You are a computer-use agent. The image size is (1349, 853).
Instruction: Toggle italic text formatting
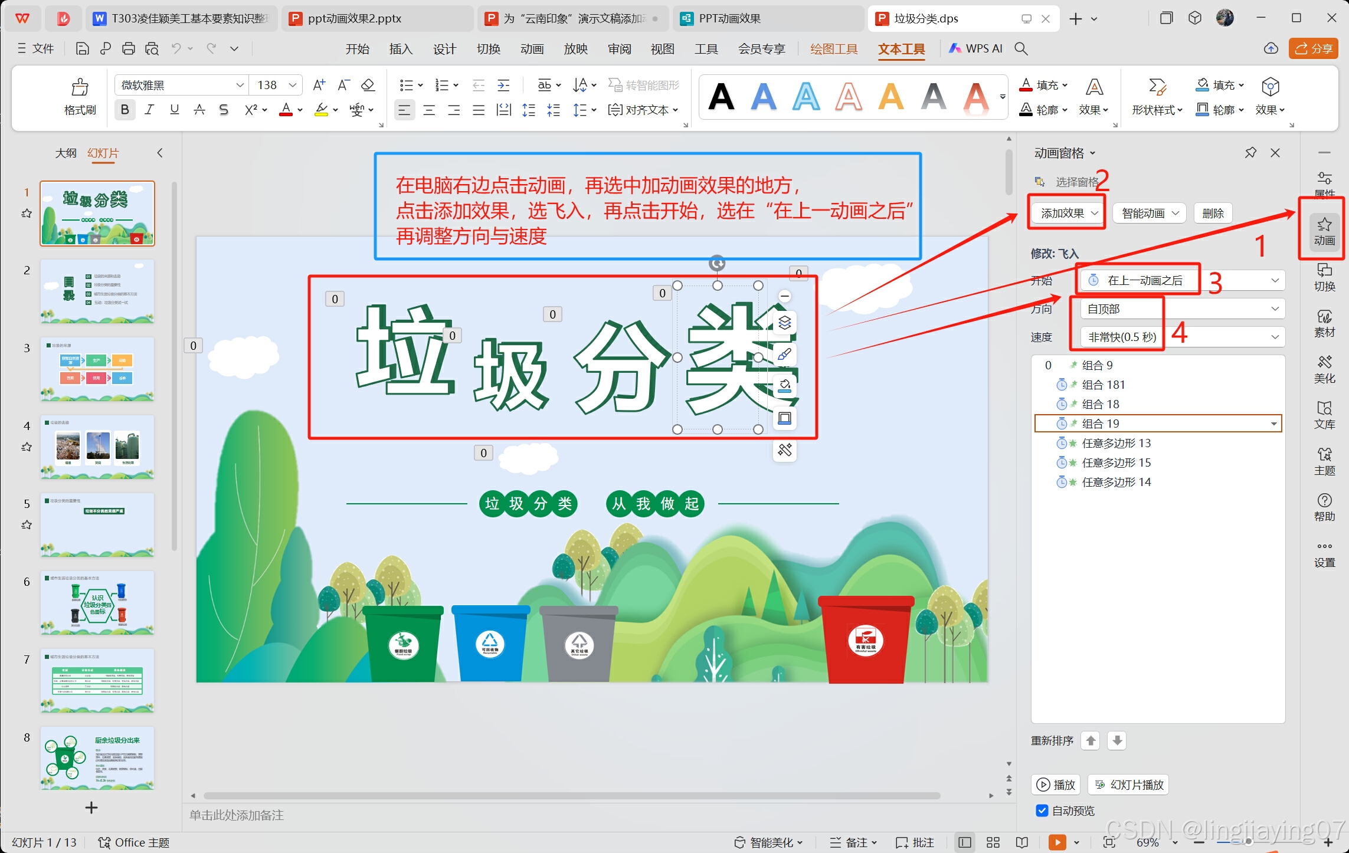click(x=149, y=110)
